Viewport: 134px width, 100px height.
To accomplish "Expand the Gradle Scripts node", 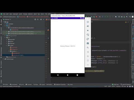I will (3, 59).
